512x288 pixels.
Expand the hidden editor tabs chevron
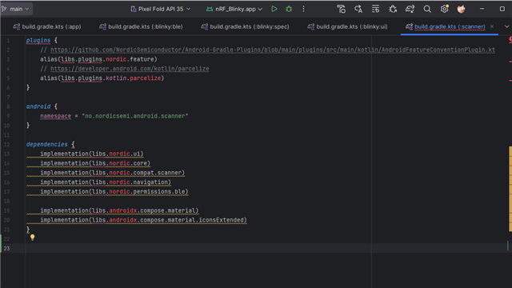tap(506, 26)
